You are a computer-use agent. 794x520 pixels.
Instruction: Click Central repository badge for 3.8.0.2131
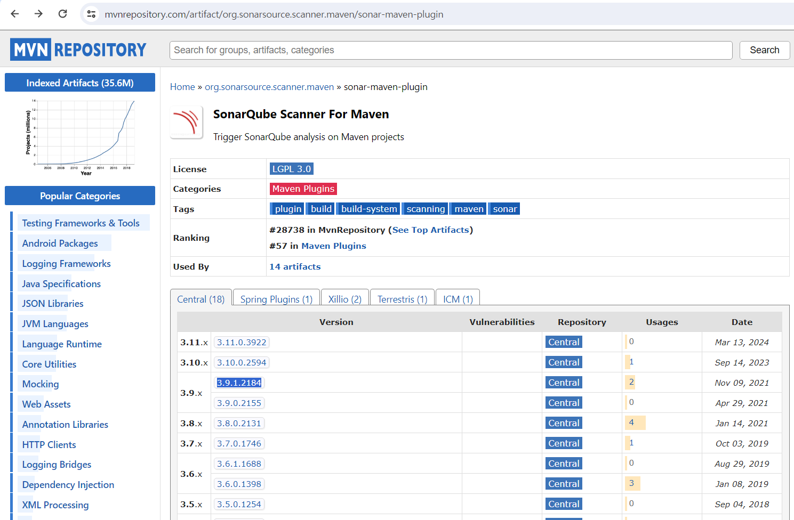pos(564,423)
